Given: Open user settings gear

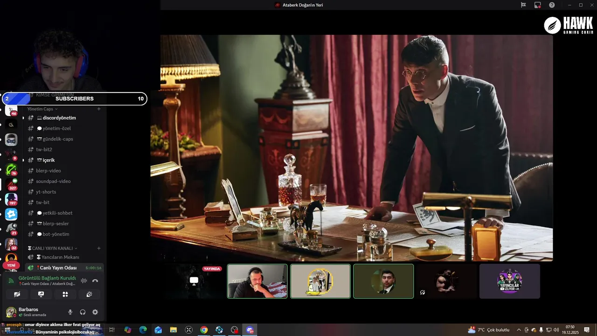Looking at the screenshot, I should click(95, 312).
